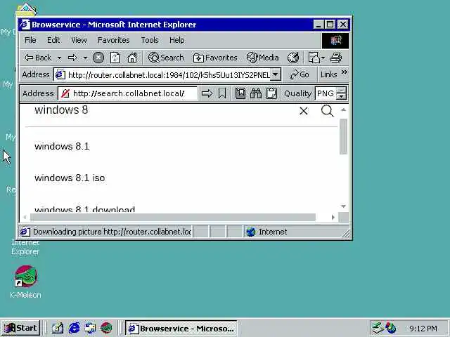This screenshot has height=337, width=450.
Task: Select suggestion 'windows 8.1 iso'
Action: (x=70, y=178)
